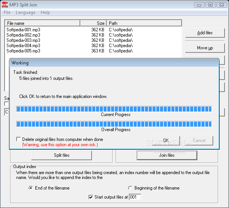Select Softpedia-001.mp3 in the file list
This screenshot has height=208, width=229.
pos(23,30)
